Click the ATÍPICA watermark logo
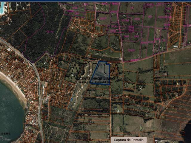Viewport: 191px width, 143px height. point(95,69)
